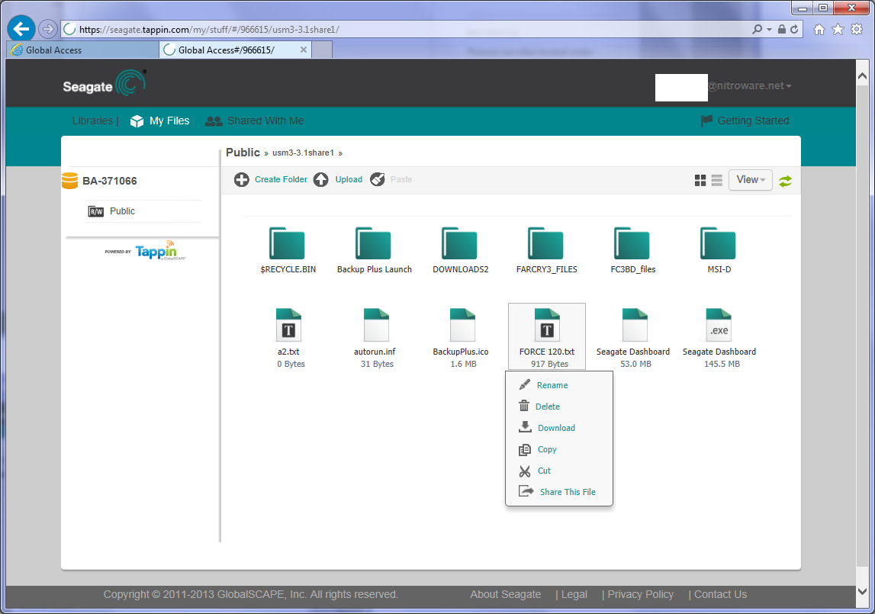Close the Global Access#/966615/ tab

304,50
